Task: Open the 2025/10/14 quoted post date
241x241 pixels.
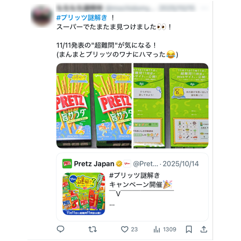Action: click(181, 164)
